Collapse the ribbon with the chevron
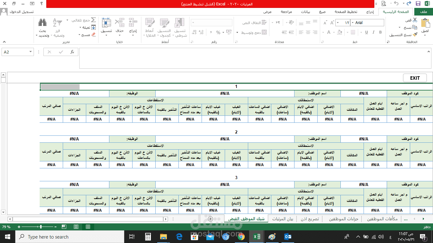The image size is (433, 243). point(4,42)
